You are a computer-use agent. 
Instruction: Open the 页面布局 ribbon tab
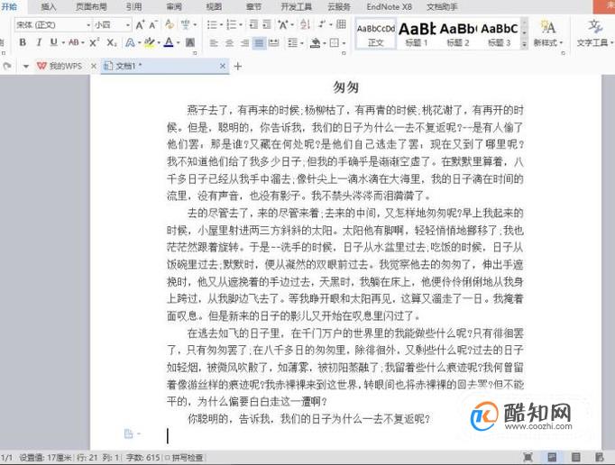pyautogui.click(x=91, y=6)
